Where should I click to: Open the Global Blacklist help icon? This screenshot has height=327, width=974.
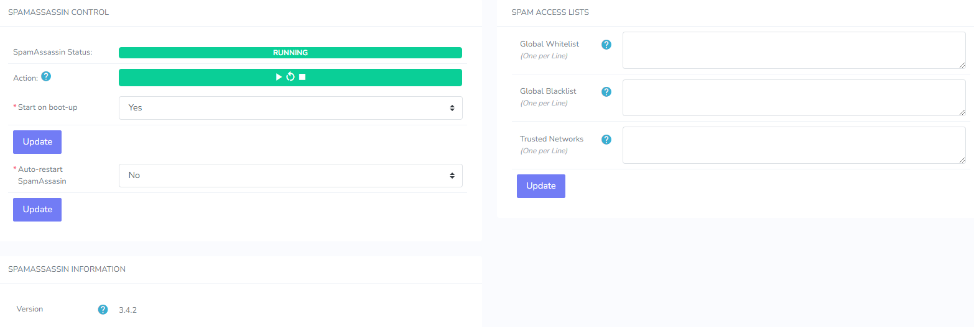(606, 92)
